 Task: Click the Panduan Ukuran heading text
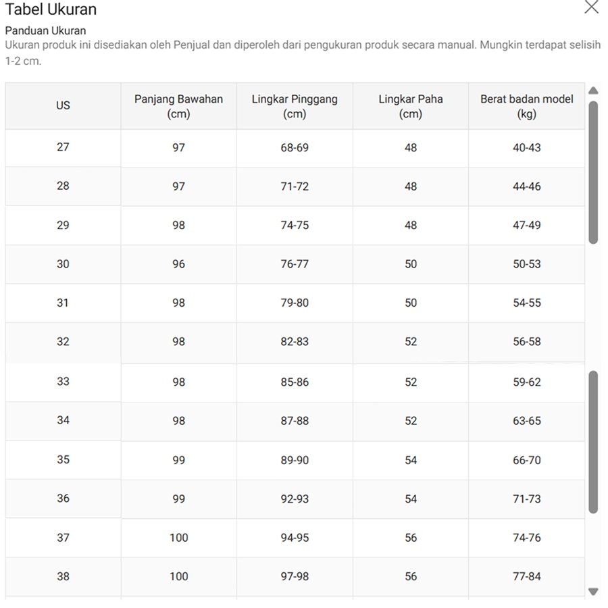pyautogui.click(x=45, y=30)
